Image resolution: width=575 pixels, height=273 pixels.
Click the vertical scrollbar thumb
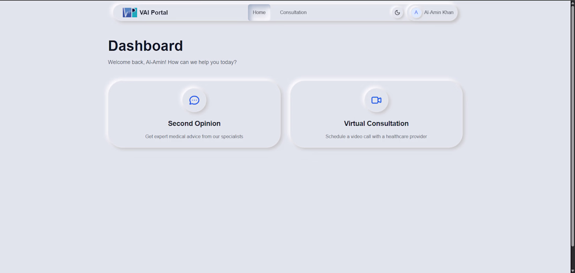[x=572, y=125]
